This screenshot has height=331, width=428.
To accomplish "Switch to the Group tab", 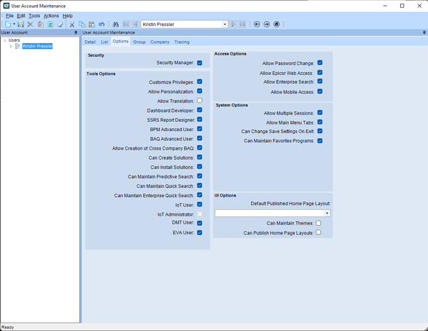I will coord(139,42).
